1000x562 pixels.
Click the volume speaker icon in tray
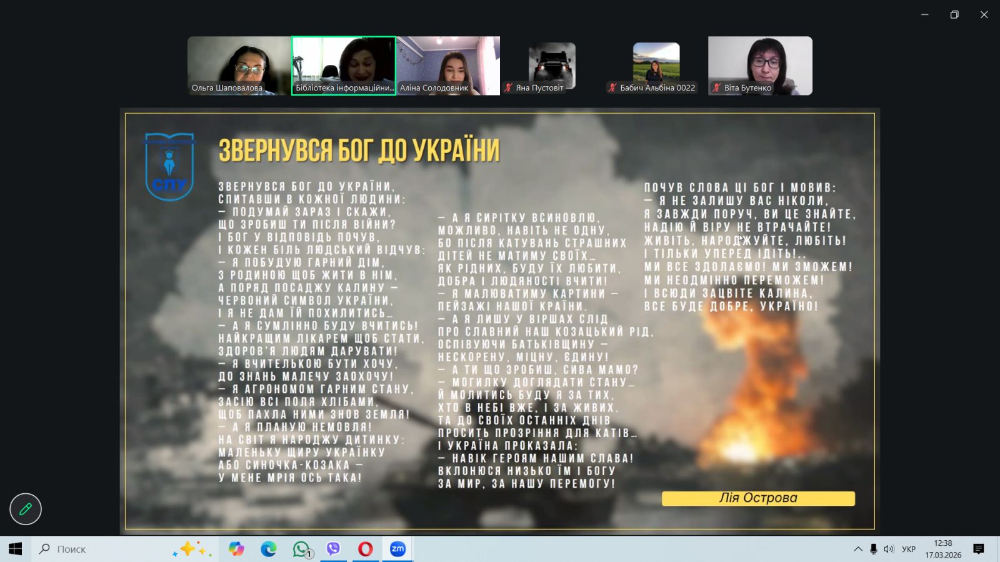[x=889, y=549]
